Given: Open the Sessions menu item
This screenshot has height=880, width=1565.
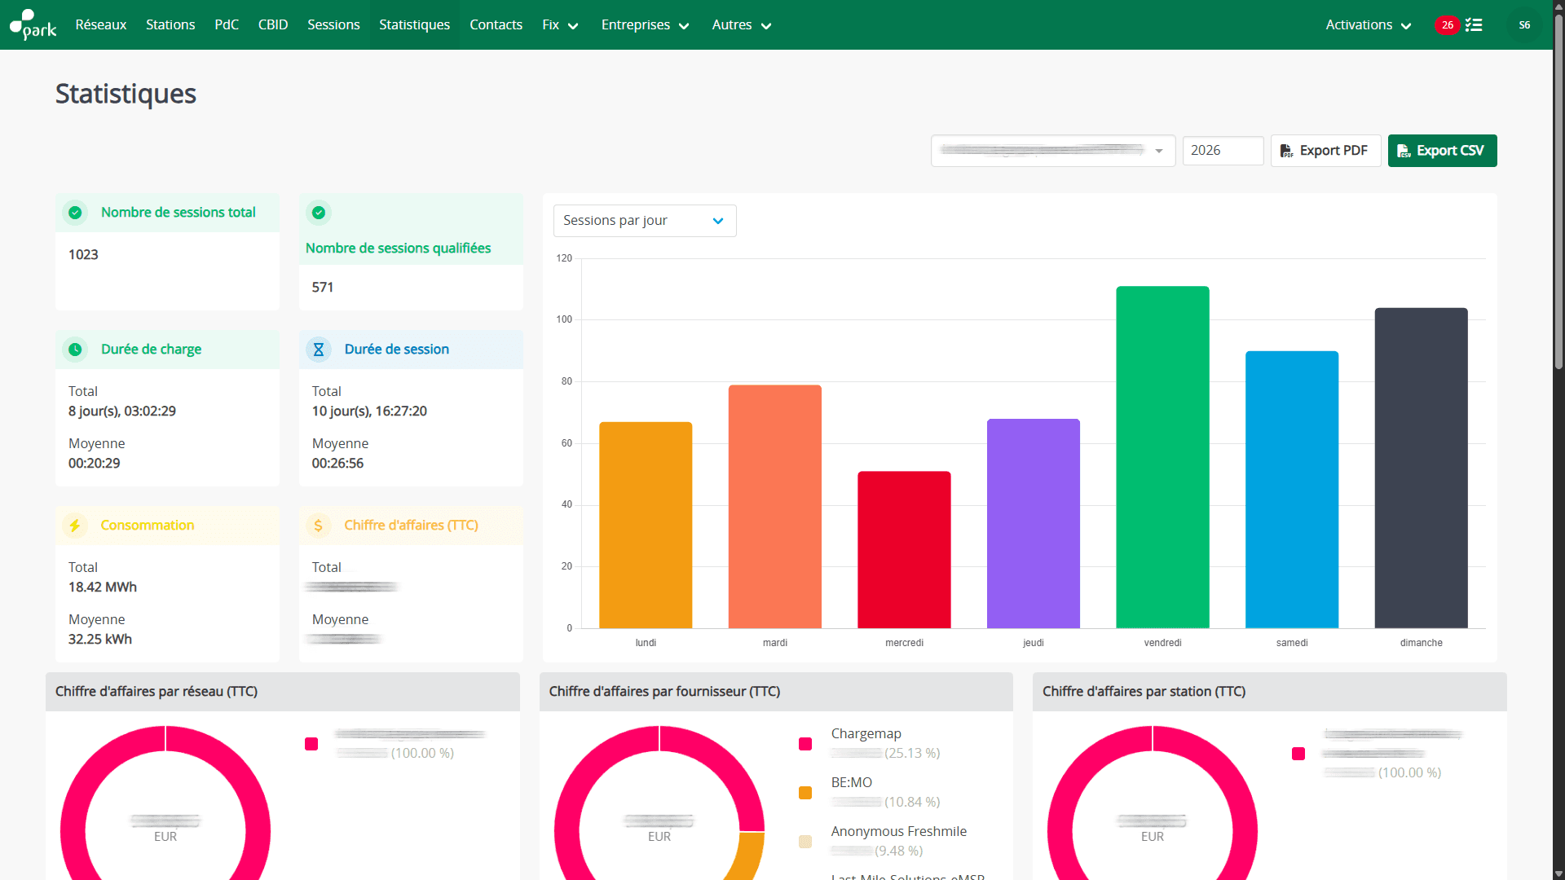Looking at the screenshot, I should pos(333,25).
